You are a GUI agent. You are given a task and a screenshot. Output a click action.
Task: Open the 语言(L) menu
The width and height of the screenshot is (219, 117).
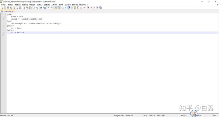click(x=40, y=5)
